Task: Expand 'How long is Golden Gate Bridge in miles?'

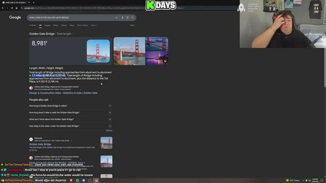Action: coord(71,106)
